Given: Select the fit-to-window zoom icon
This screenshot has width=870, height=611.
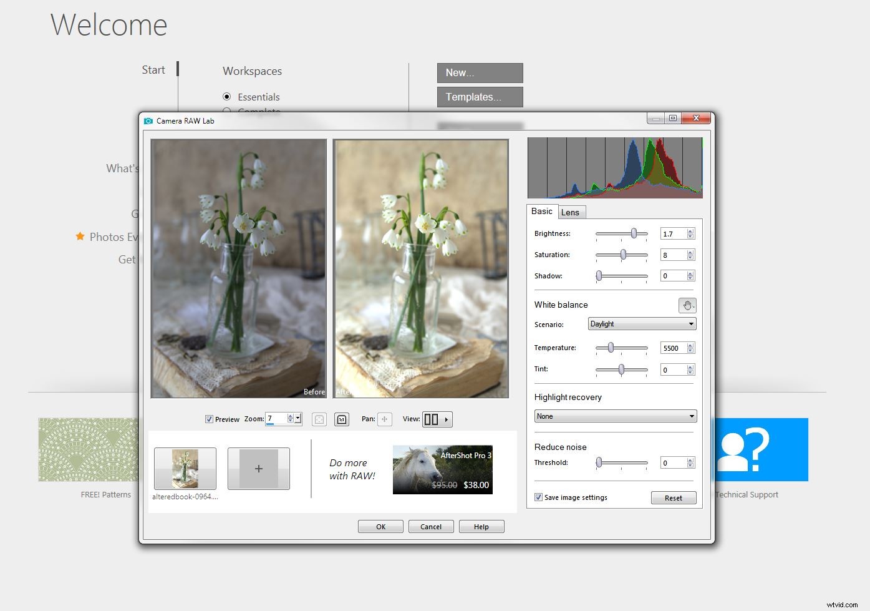Looking at the screenshot, I should pyautogui.click(x=319, y=419).
